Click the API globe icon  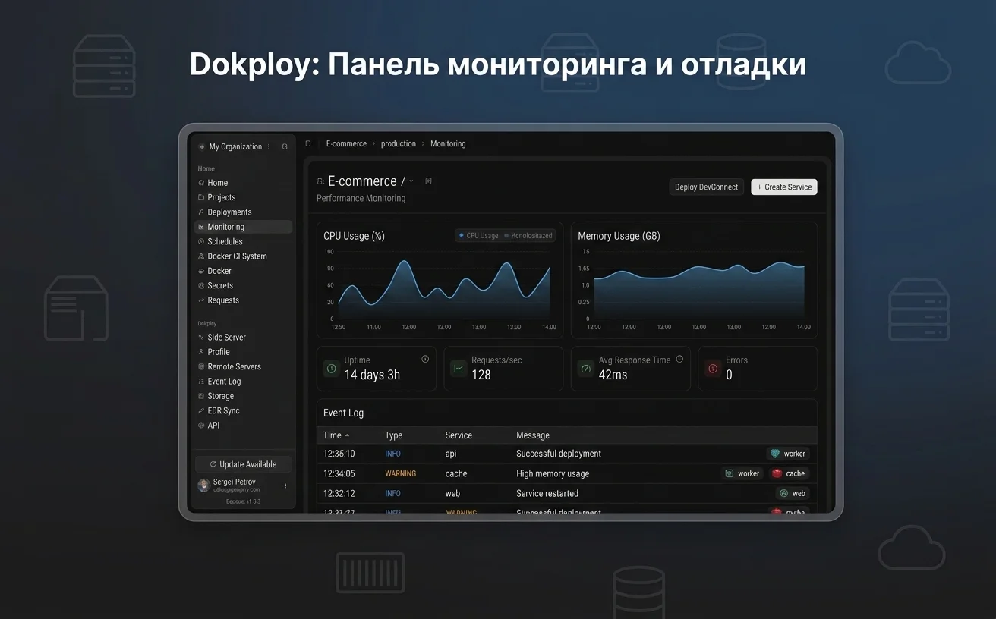(201, 426)
